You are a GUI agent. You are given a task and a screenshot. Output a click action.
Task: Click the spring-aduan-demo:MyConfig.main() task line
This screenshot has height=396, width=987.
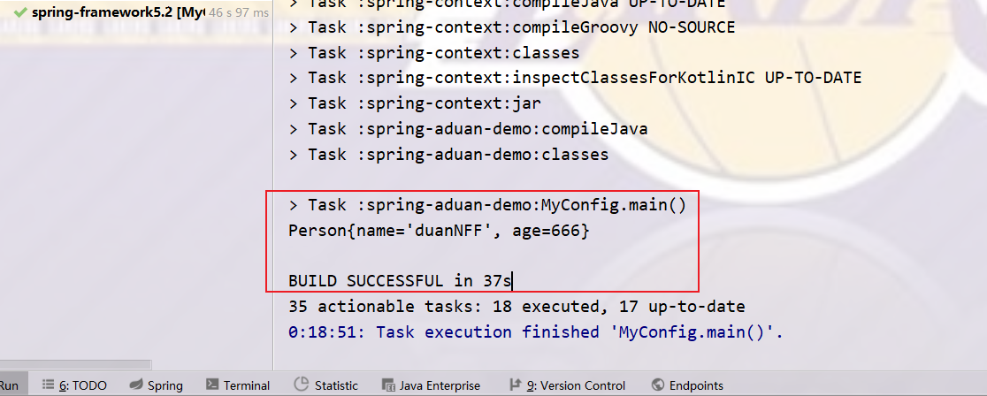tap(487, 205)
